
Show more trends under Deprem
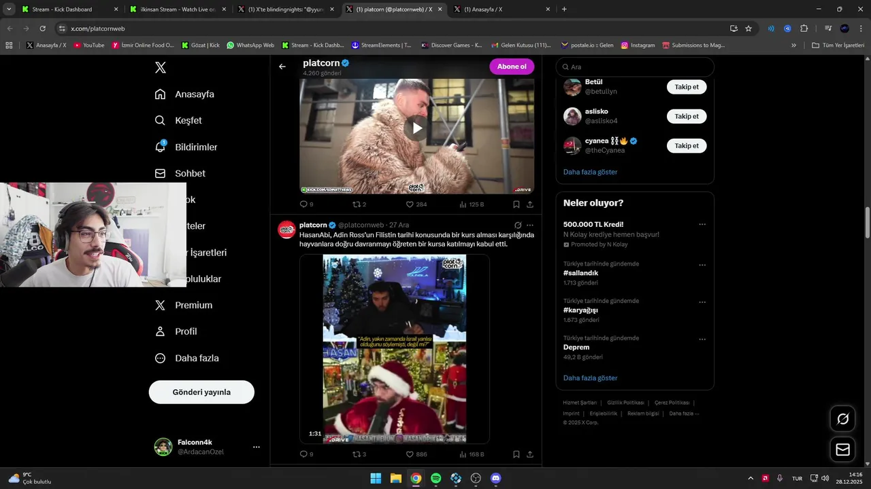tap(590, 378)
